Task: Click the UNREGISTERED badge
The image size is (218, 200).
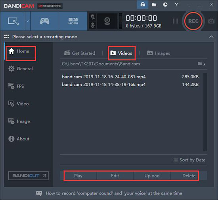Action: (x=50, y=6)
